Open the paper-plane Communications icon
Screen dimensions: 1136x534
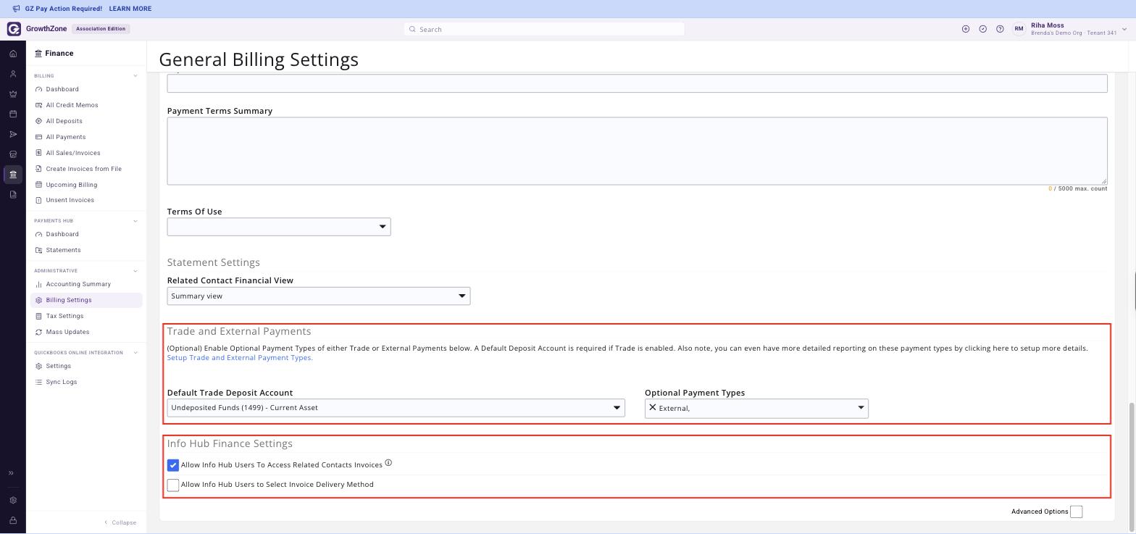pyautogui.click(x=13, y=134)
